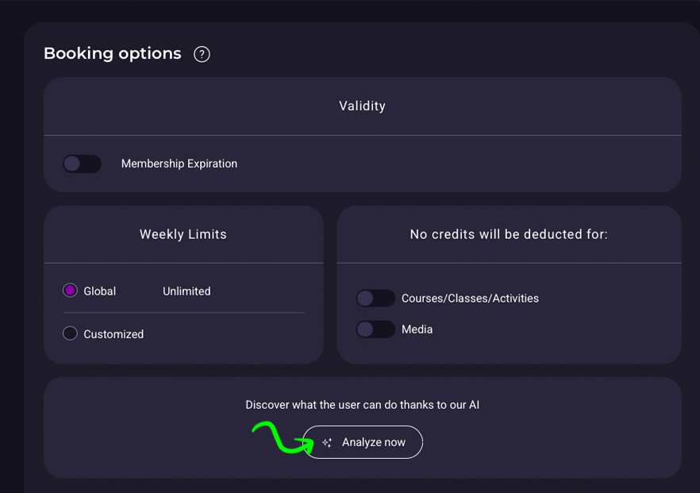Image resolution: width=700 pixels, height=493 pixels.
Task: Click the sparkle icon in Analyze now
Action: tap(327, 442)
